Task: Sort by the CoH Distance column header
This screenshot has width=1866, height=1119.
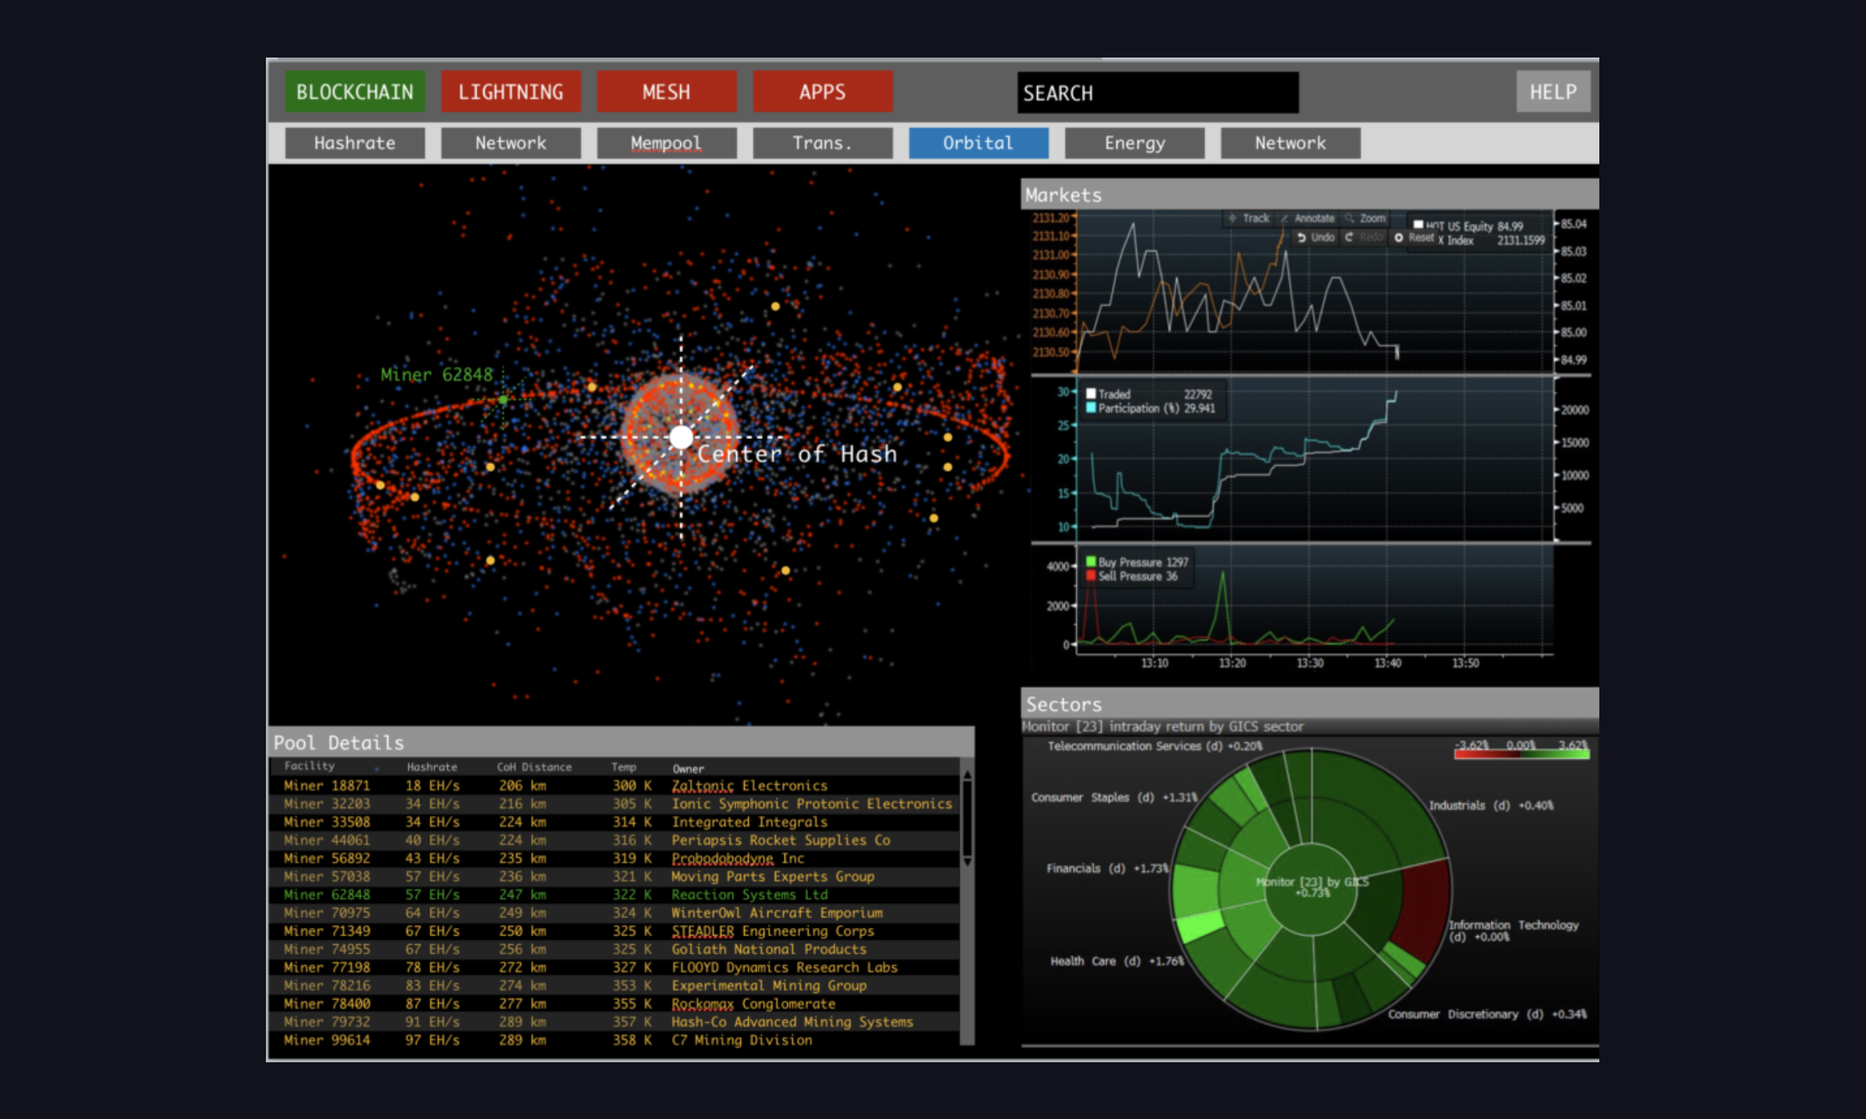Action: [x=534, y=767]
